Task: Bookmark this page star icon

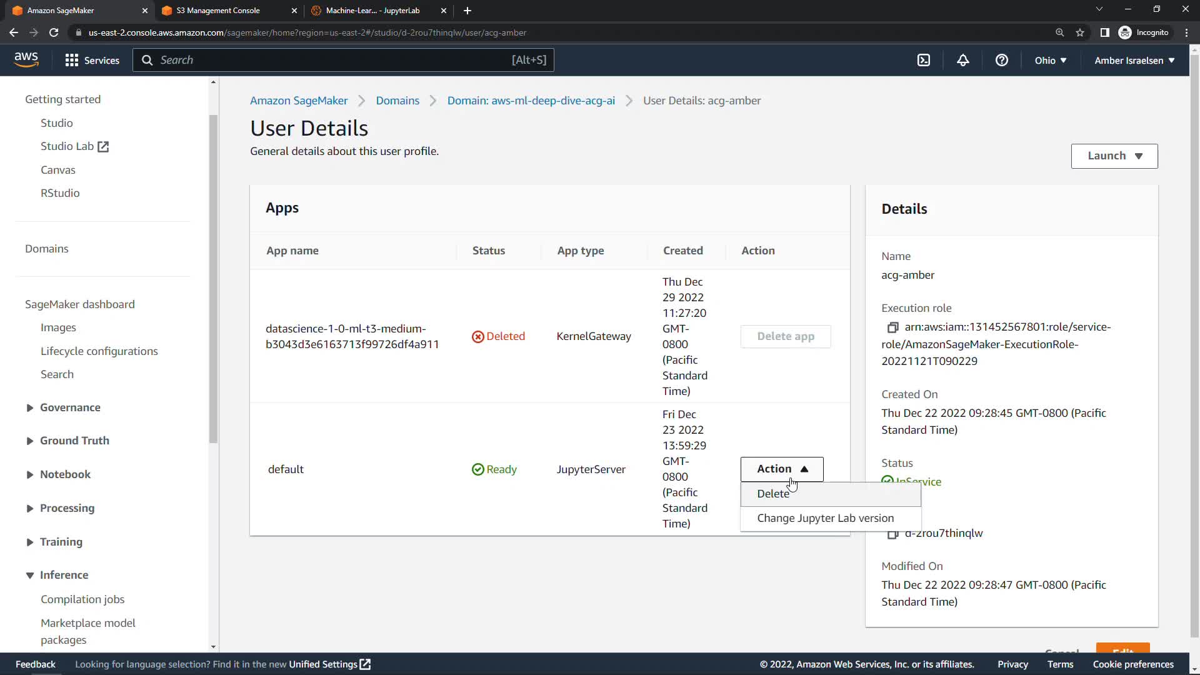Action: click(1080, 32)
